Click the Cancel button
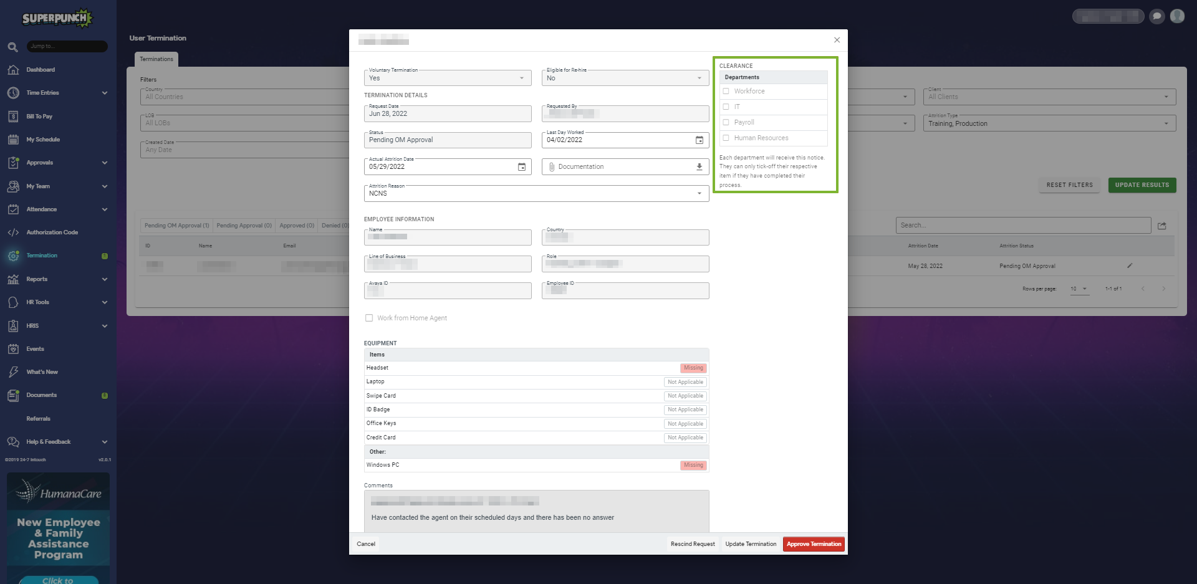The width and height of the screenshot is (1197, 584). (366, 544)
